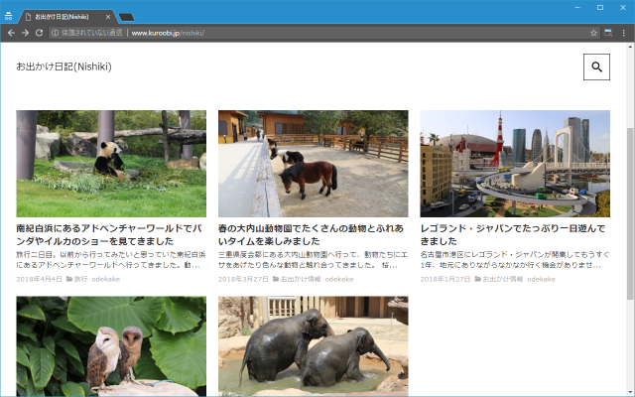Click the date 2018年4月4日

click(39, 279)
